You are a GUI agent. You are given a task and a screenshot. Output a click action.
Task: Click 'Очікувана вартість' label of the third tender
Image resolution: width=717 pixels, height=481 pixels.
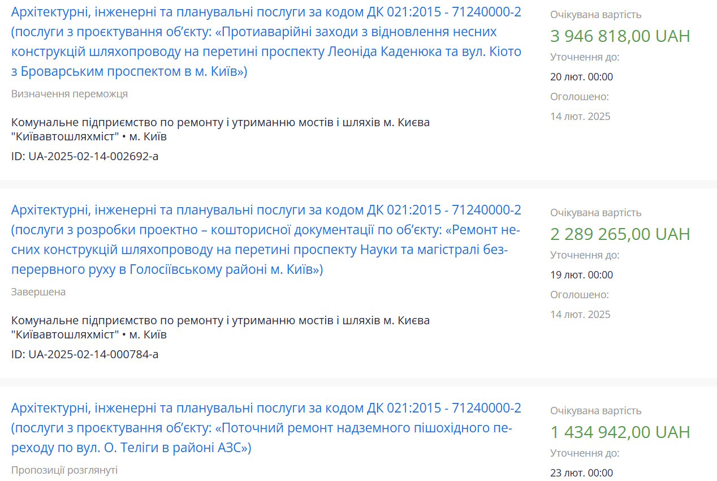click(596, 411)
